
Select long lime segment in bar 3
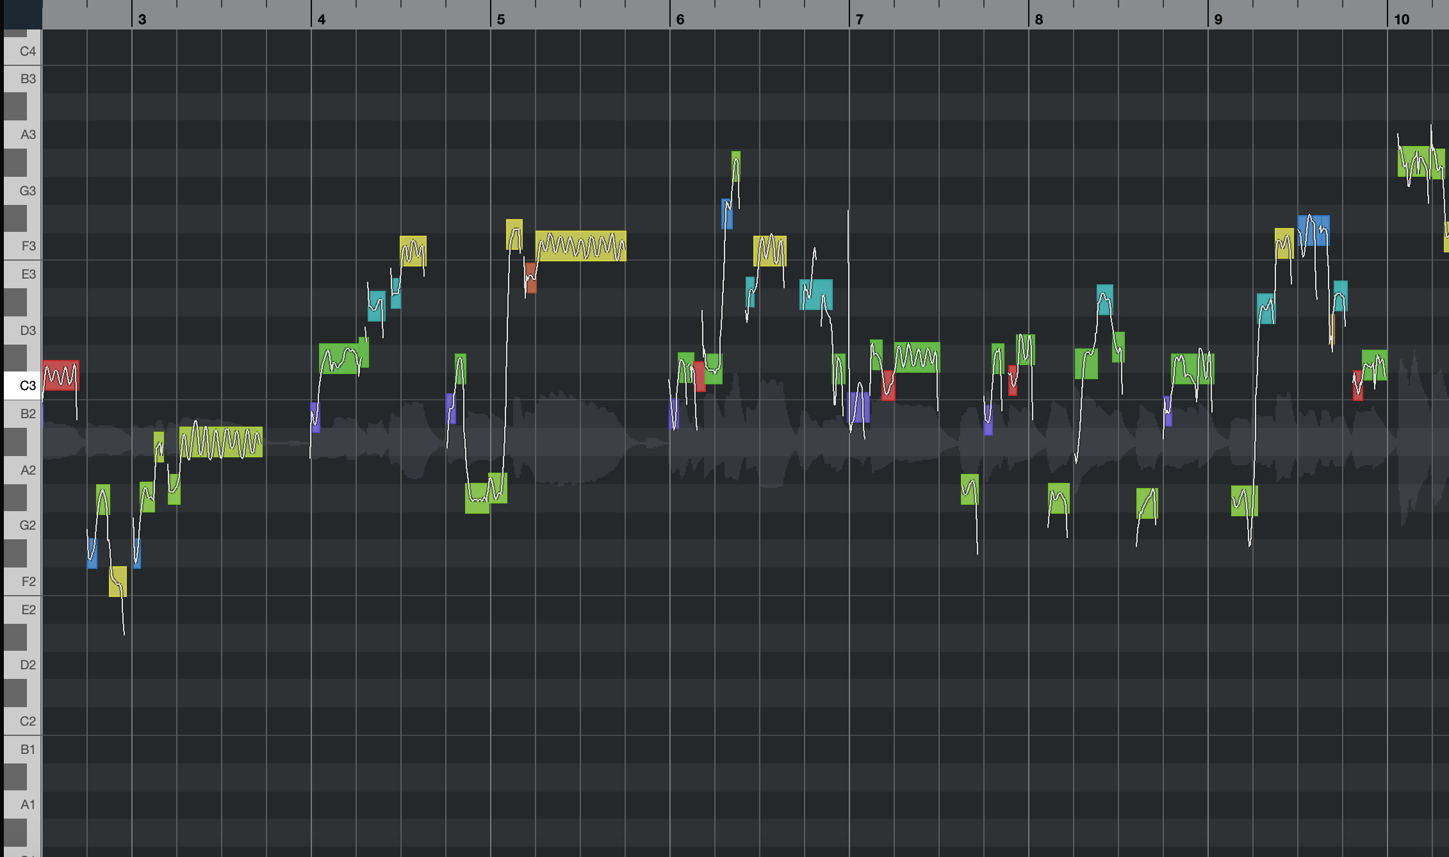pyautogui.click(x=221, y=442)
